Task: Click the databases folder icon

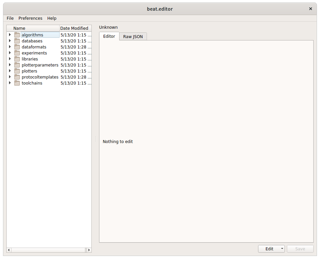Action: (17, 41)
